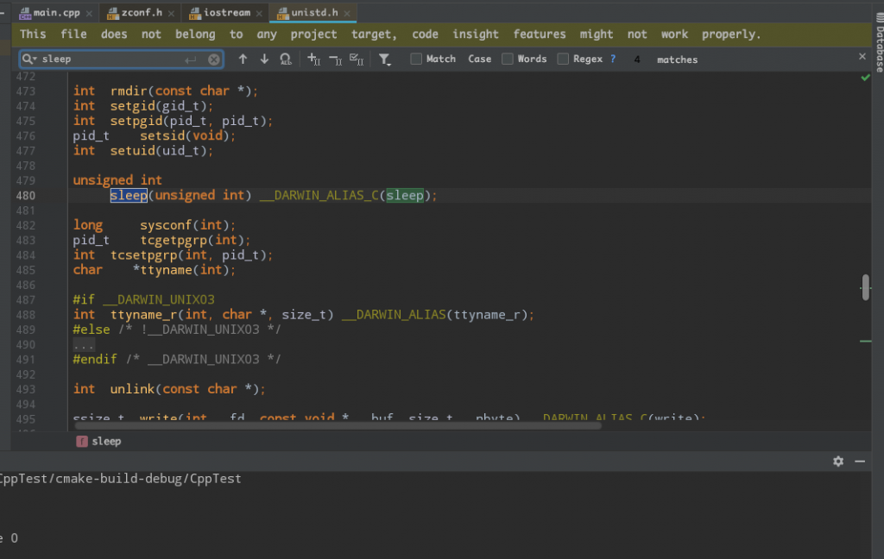Open the search filter options
Screen dimensions: 884x559
384,60
